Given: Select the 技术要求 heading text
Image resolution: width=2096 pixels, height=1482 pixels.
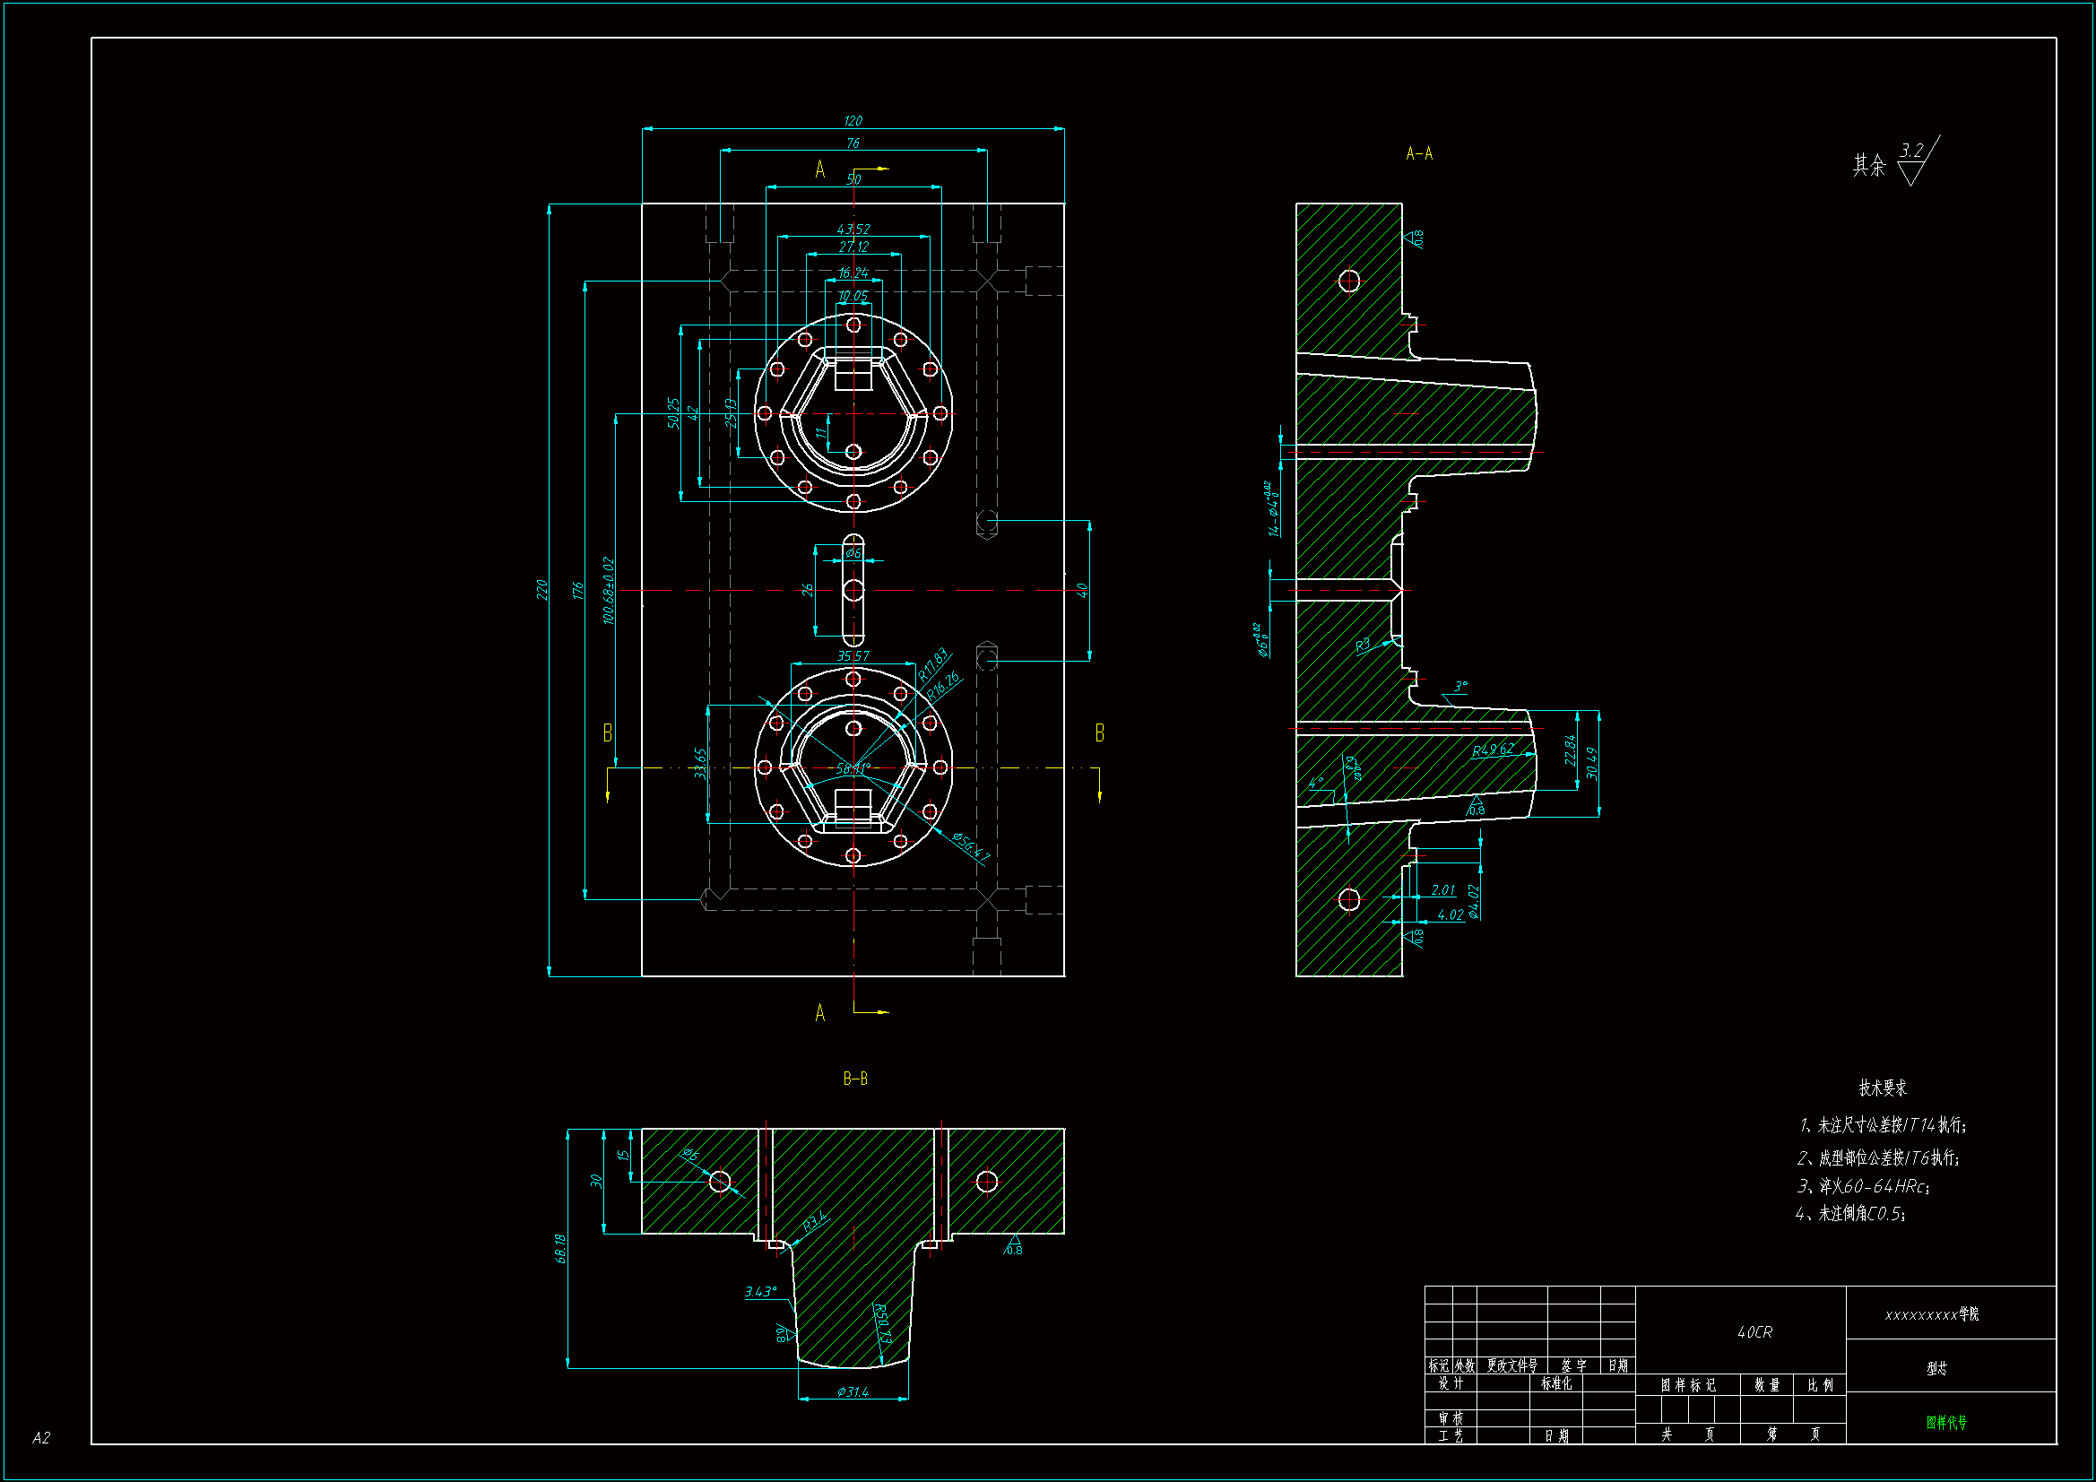Looking at the screenshot, I should (x=1883, y=1088).
